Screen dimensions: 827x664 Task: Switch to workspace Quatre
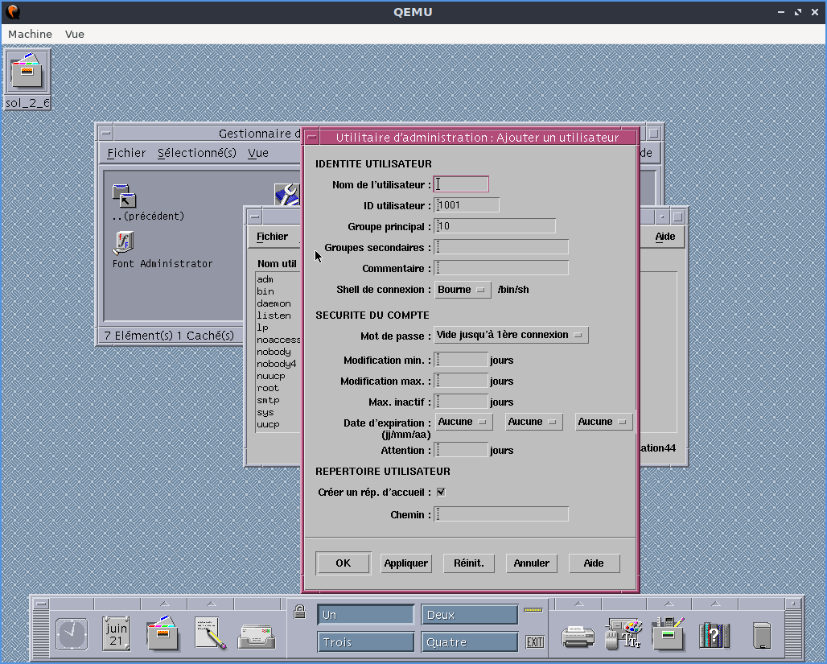469,642
